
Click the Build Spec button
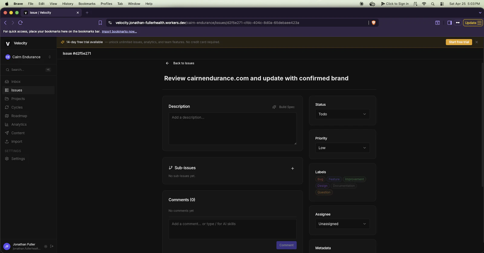pos(283,107)
